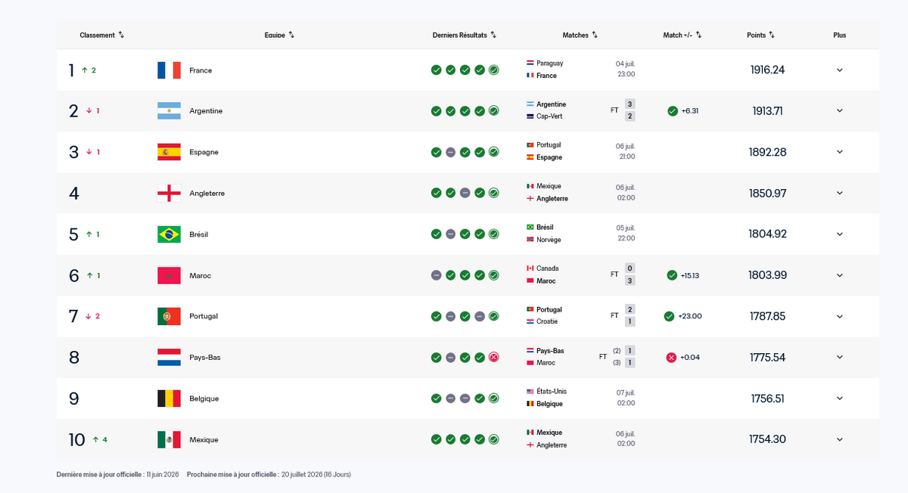Click the Argentine flag icon
Image resolution: width=908 pixels, height=493 pixels.
click(169, 111)
